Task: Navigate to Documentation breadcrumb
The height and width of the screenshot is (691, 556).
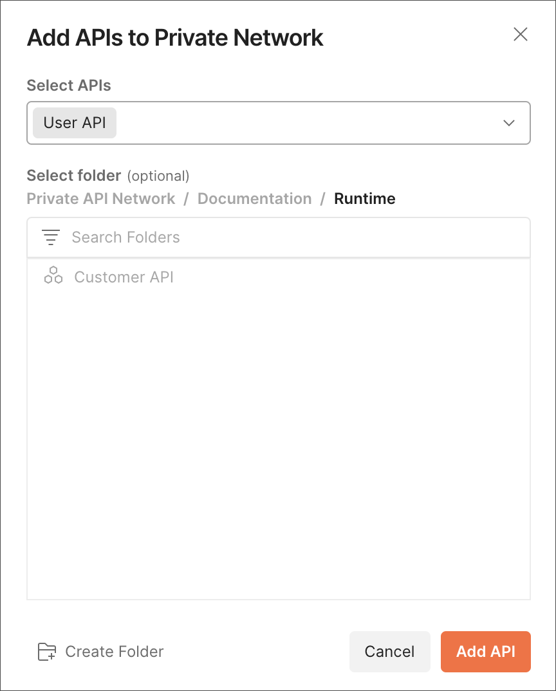Action: click(254, 199)
